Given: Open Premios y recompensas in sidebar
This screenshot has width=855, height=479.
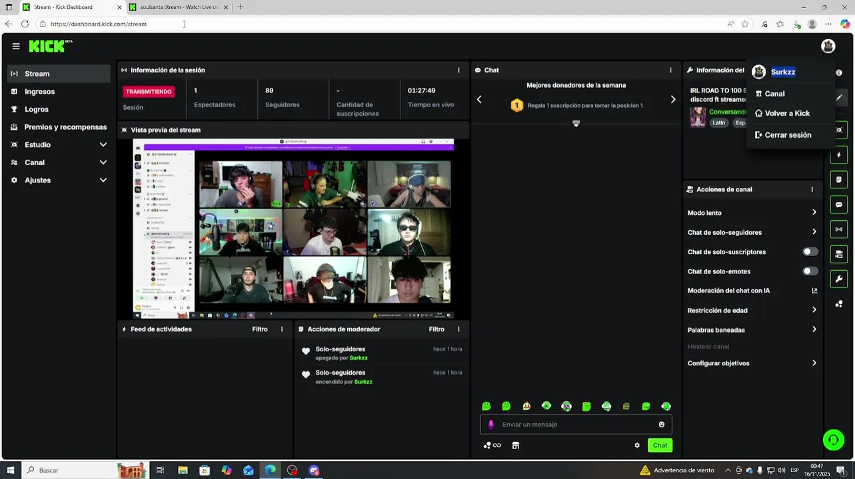Looking at the screenshot, I should pyautogui.click(x=59, y=127).
